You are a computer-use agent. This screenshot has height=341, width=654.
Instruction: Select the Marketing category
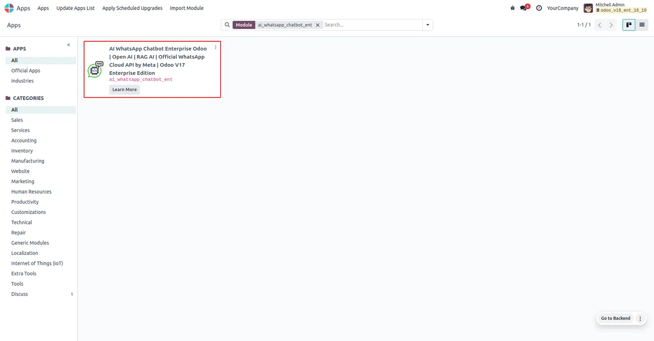pyautogui.click(x=41, y=181)
